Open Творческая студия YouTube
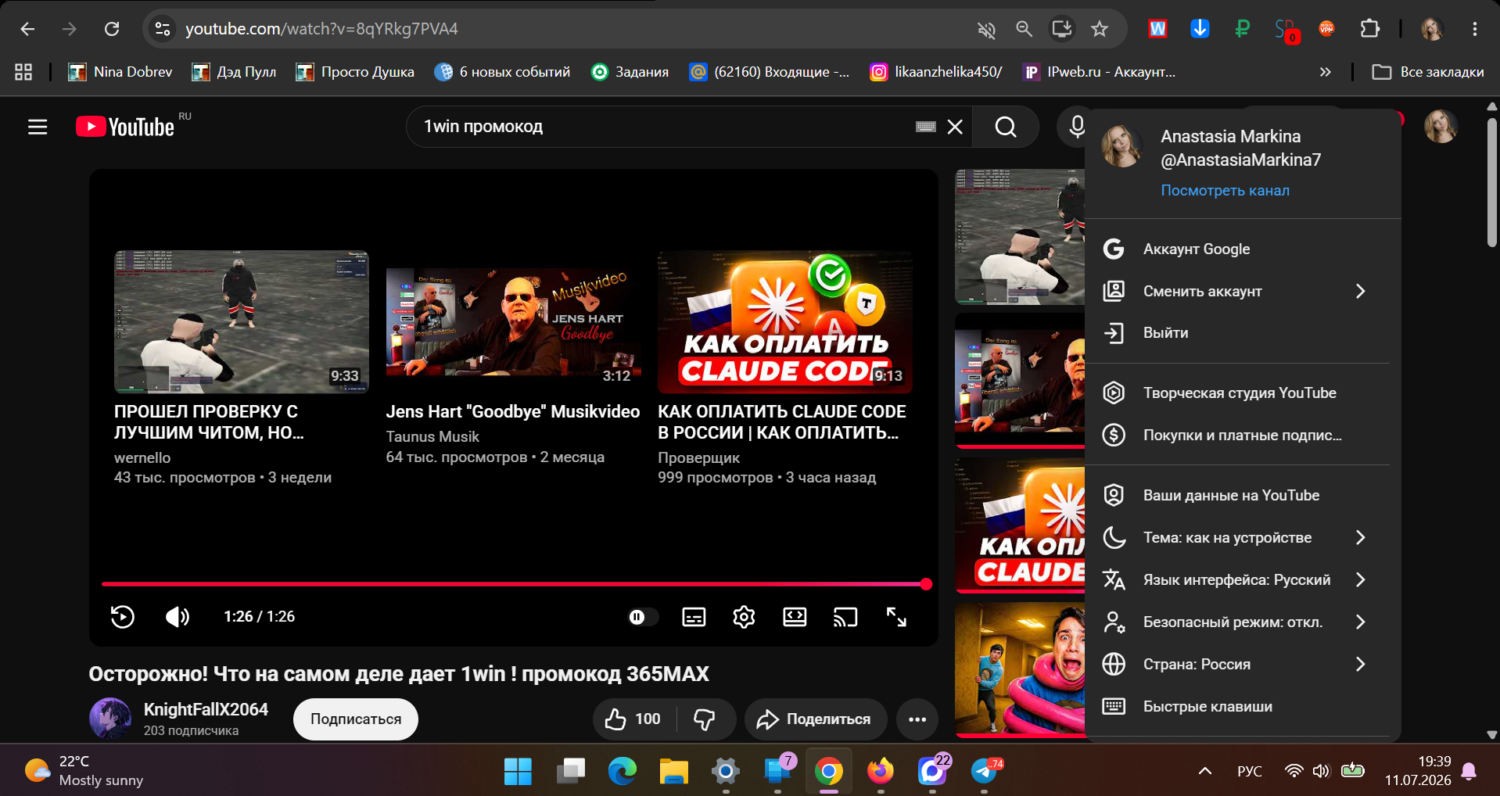This screenshot has height=796, width=1500. [x=1243, y=393]
